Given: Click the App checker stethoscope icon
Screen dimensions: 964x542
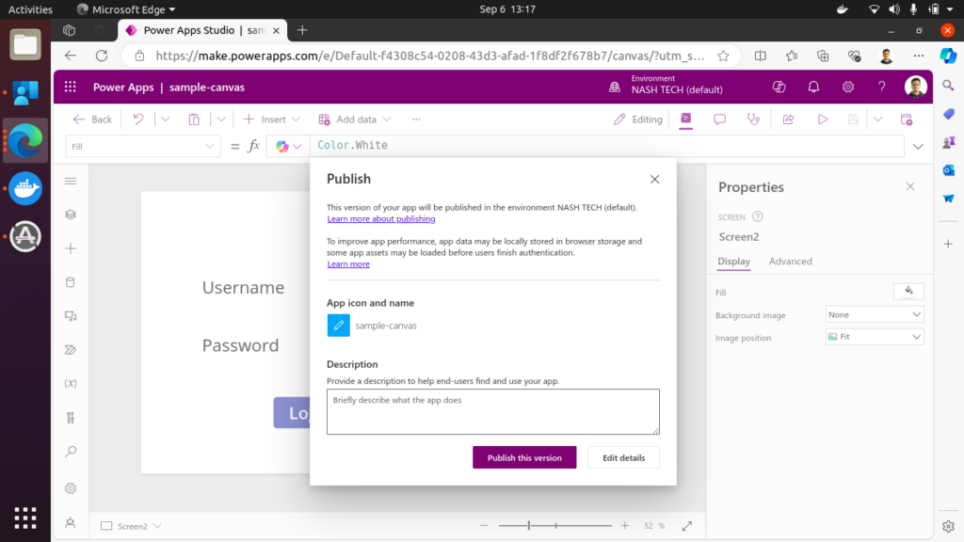Looking at the screenshot, I should (x=753, y=120).
